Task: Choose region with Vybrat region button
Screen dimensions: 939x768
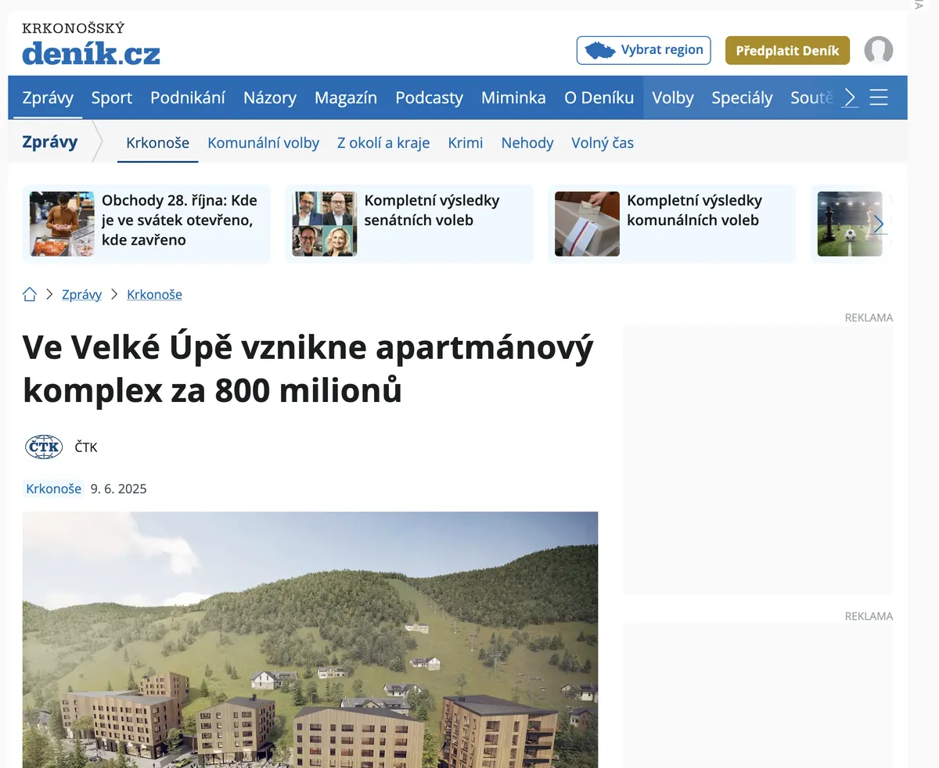Action: pos(643,50)
